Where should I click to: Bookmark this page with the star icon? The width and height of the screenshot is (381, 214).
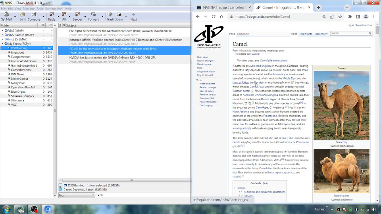click(340, 17)
